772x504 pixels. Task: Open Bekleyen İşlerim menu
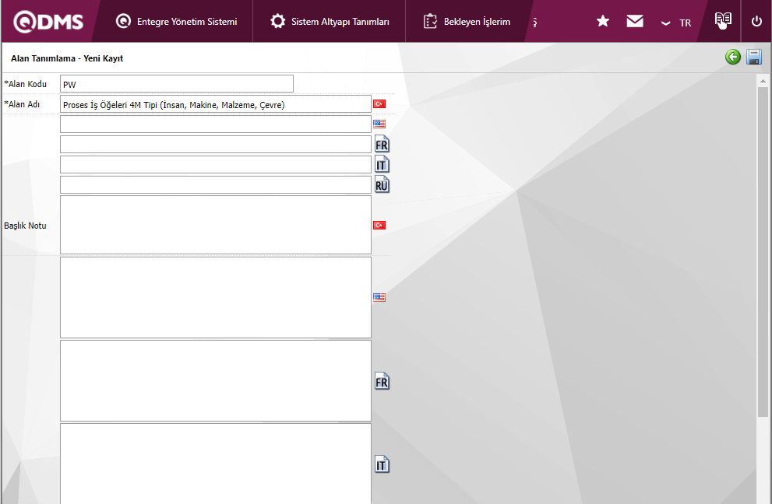(467, 22)
